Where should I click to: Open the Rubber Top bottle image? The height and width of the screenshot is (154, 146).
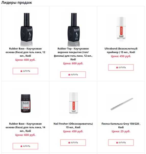[74, 29]
